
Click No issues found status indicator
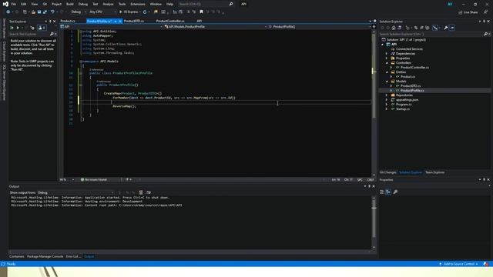(x=94, y=179)
